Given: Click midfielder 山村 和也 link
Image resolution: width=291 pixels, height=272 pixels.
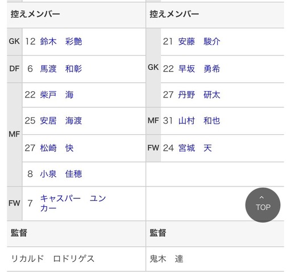Looking at the screenshot, I should point(199,121).
